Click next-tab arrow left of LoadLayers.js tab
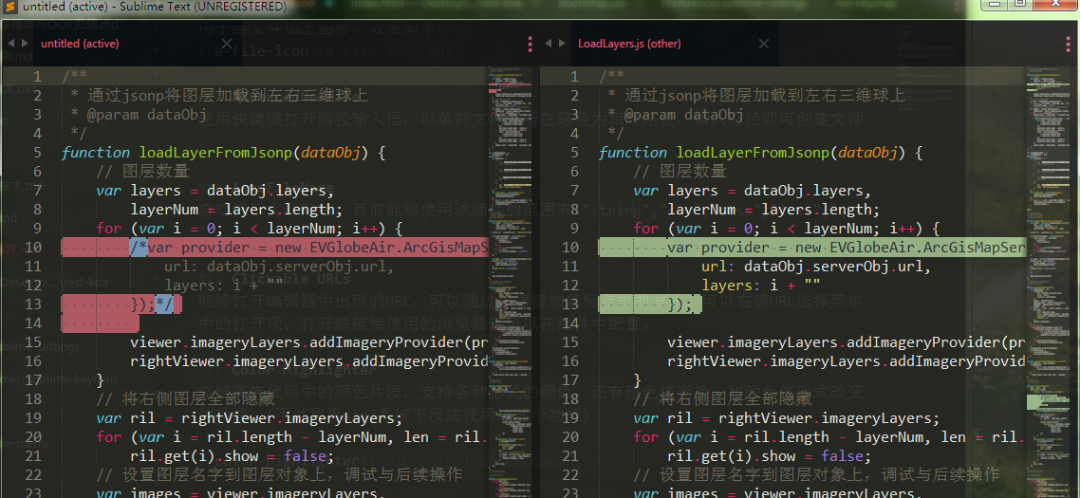The height and width of the screenshot is (498, 1080). (x=562, y=44)
